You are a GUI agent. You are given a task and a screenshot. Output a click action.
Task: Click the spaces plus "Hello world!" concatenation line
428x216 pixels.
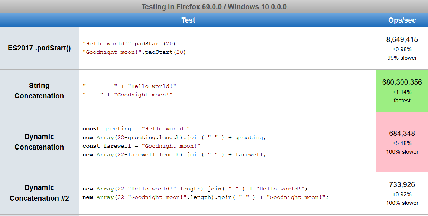point(129,86)
